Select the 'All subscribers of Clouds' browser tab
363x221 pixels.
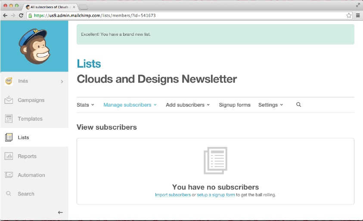pos(50,7)
